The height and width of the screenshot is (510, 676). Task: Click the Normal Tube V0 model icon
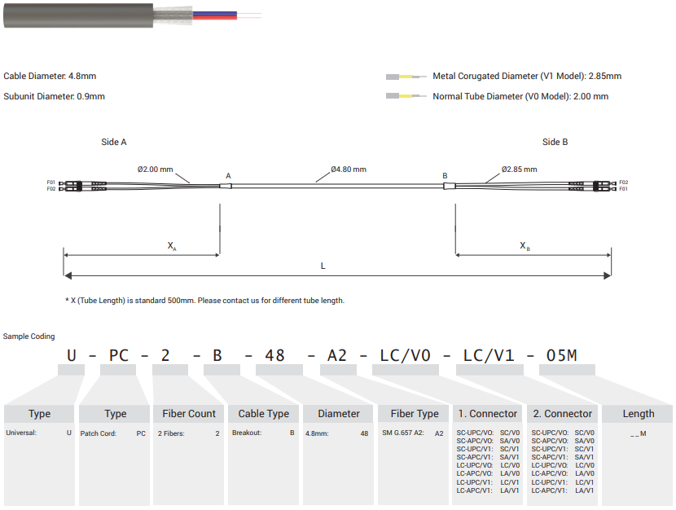point(406,96)
